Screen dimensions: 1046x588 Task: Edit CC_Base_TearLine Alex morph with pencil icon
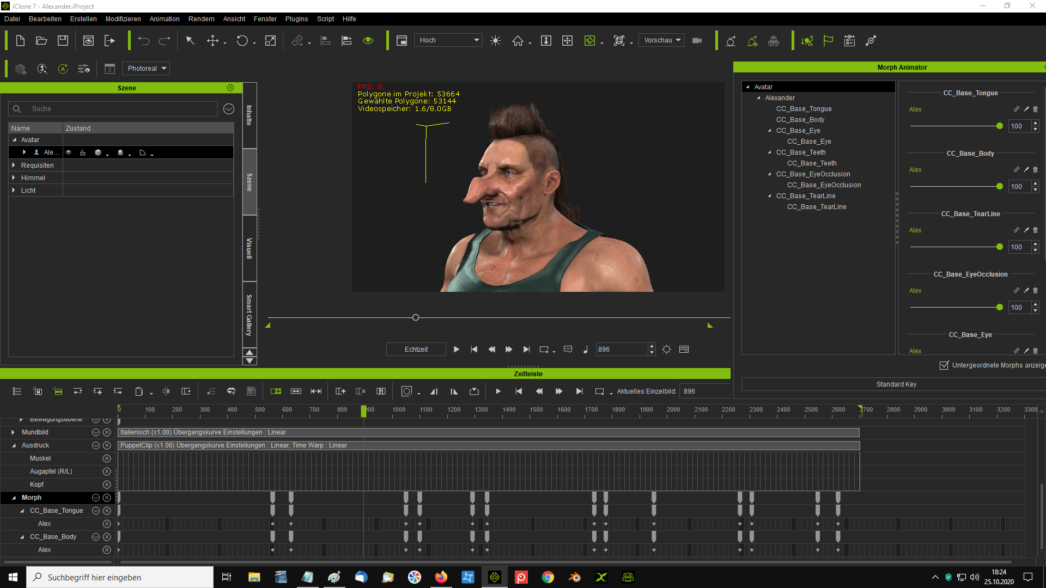point(1026,230)
